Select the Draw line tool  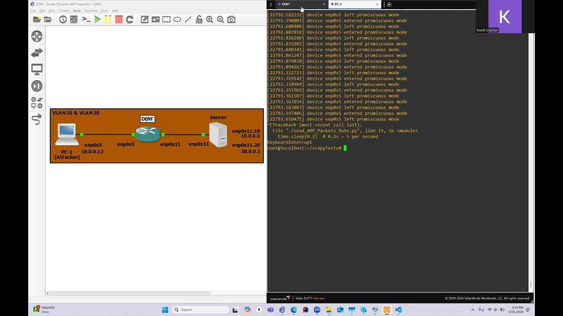pyautogui.click(x=188, y=19)
